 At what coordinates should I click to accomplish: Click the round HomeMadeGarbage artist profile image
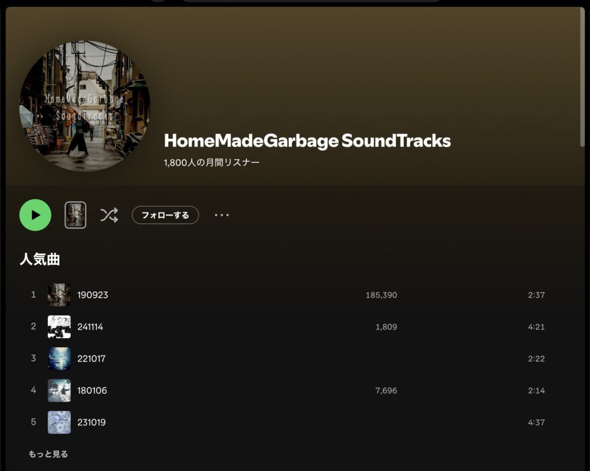click(x=85, y=106)
